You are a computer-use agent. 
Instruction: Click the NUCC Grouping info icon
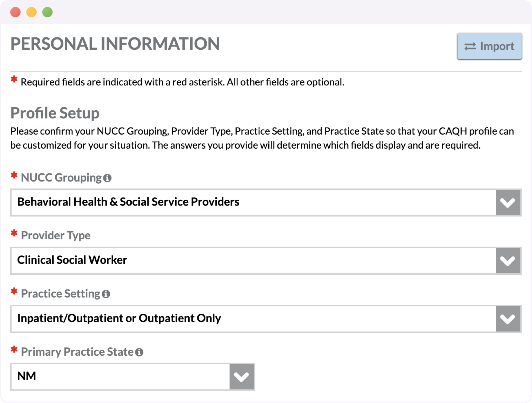point(107,178)
